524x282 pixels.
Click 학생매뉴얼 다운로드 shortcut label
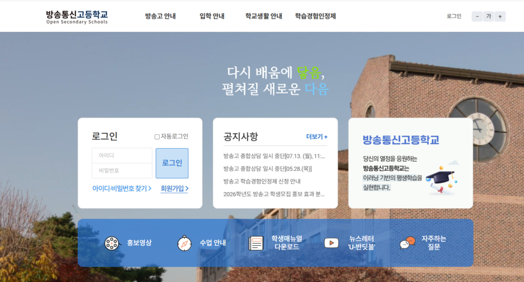click(x=287, y=243)
